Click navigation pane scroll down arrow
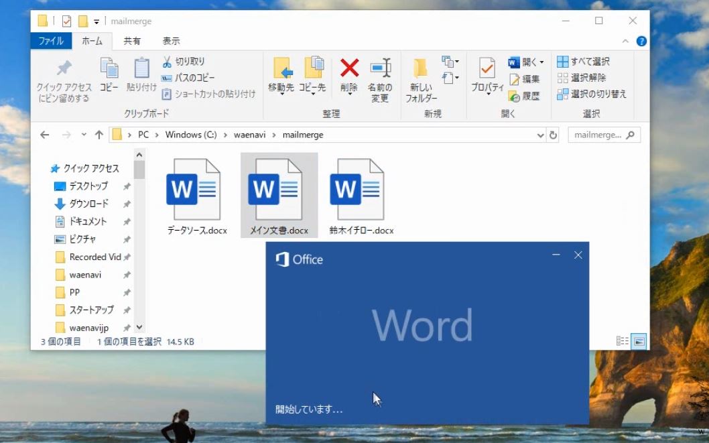 click(x=139, y=327)
